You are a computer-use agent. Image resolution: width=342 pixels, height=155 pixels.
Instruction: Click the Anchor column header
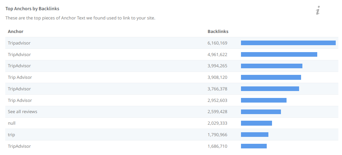(x=16, y=31)
